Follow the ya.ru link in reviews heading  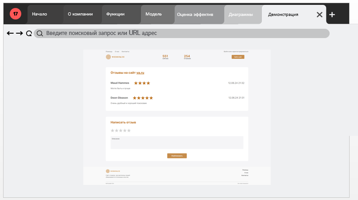tap(140, 72)
